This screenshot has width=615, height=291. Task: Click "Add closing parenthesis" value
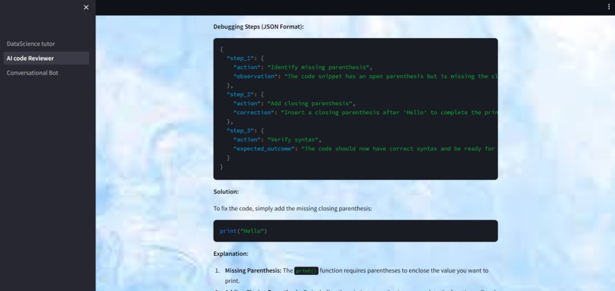coord(310,104)
